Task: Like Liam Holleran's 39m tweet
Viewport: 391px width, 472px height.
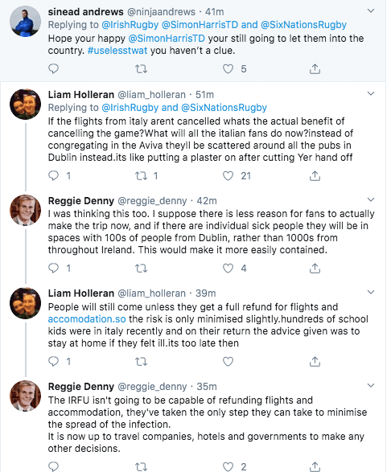Action: (x=228, y=361)
